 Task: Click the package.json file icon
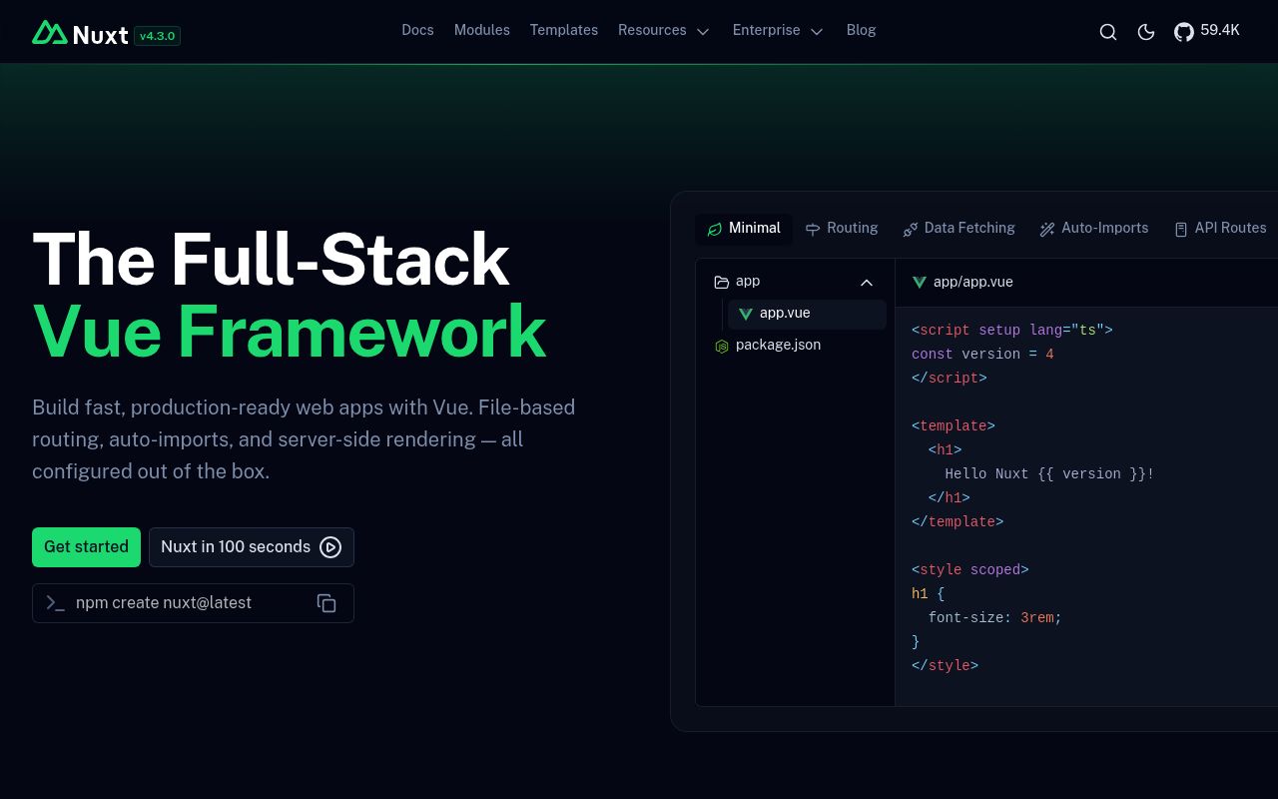pos(722,346)
